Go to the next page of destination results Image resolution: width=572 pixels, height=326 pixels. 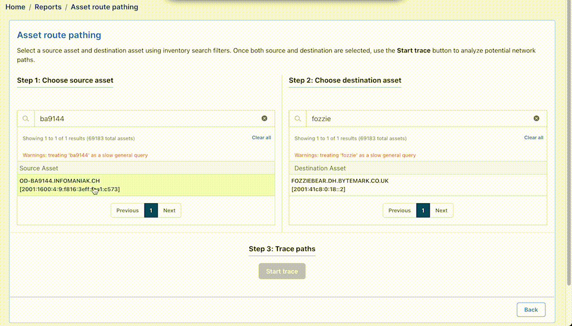coord(441,211)
